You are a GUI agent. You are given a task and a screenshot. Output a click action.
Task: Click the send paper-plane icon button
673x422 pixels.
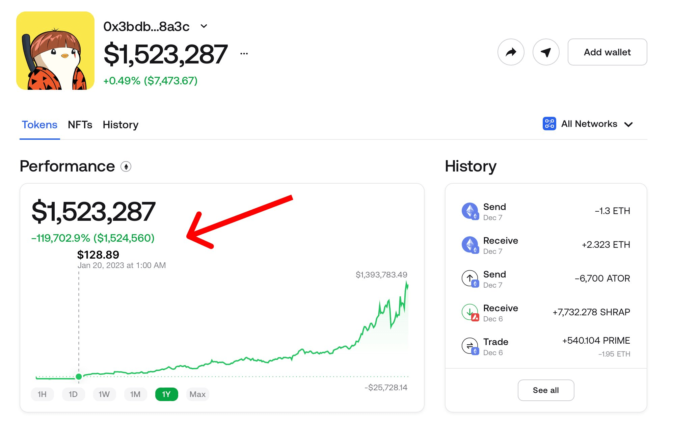click(546, 52)
